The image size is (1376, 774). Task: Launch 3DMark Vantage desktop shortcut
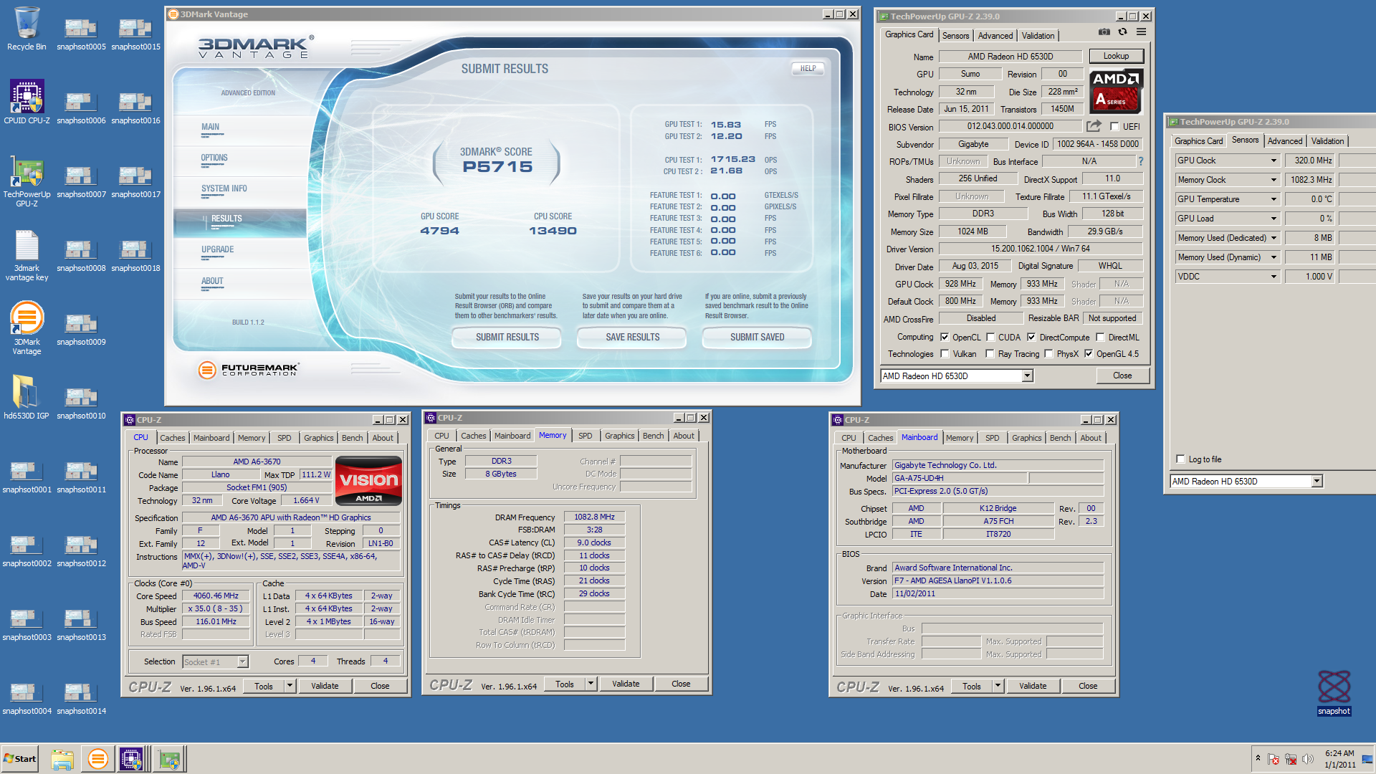tap(27, 328)
